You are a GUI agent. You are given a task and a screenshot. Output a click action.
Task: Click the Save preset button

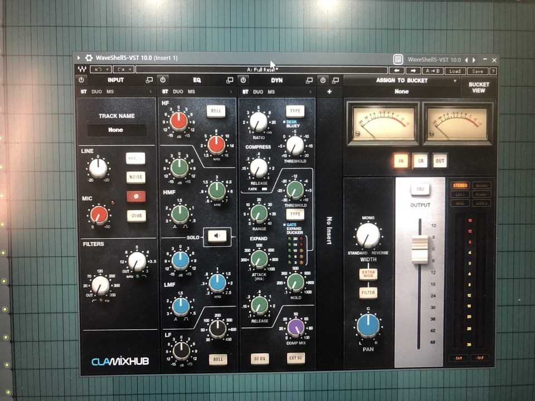[x=478, y=71]
